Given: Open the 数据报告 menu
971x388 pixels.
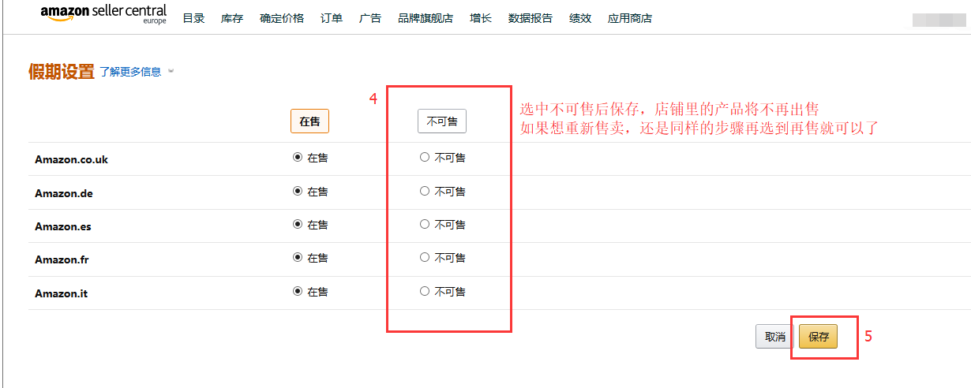Looking at the screenshot, I should tap(530, 18).
